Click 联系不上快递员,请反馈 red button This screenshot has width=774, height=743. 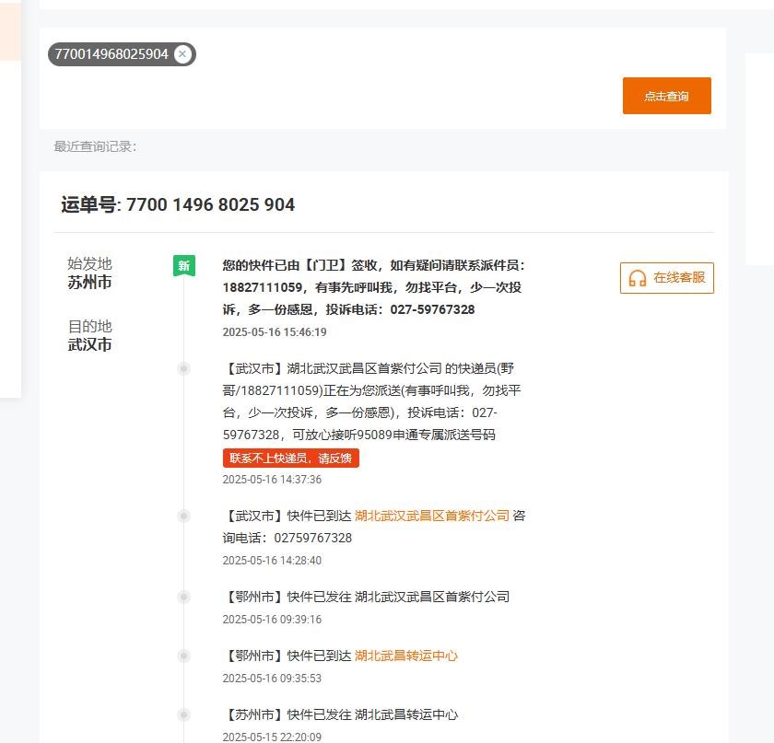291,458
